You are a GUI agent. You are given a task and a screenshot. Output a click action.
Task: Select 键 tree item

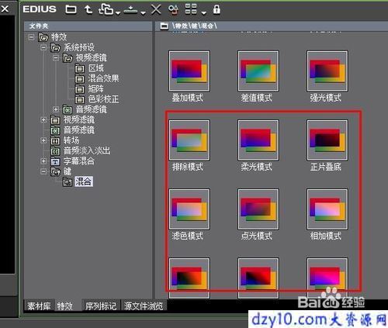pyautogui.click(x=68, y=171)
